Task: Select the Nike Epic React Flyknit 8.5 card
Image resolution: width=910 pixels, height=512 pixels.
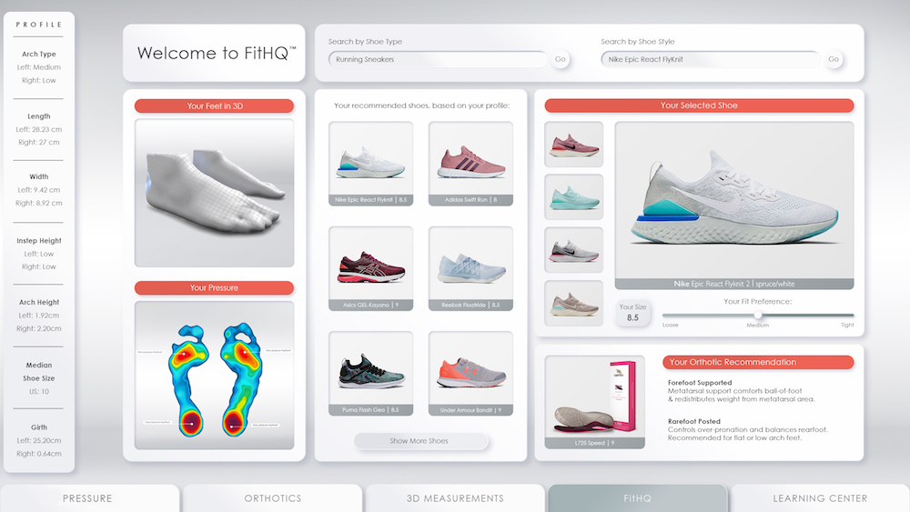Action: [371, 164]
